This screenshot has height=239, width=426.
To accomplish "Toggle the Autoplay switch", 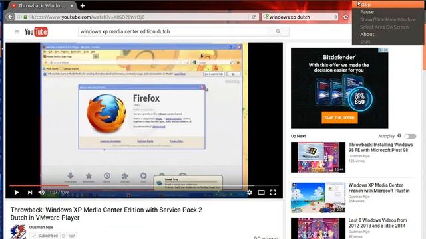I will pos(410,136).
